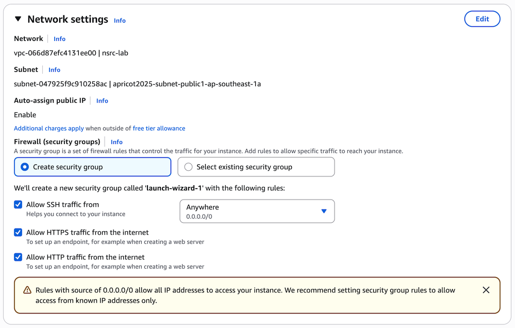Choose Select existing security group radio option
This screenshot has height=328, width=515.
tap(188, 167)
